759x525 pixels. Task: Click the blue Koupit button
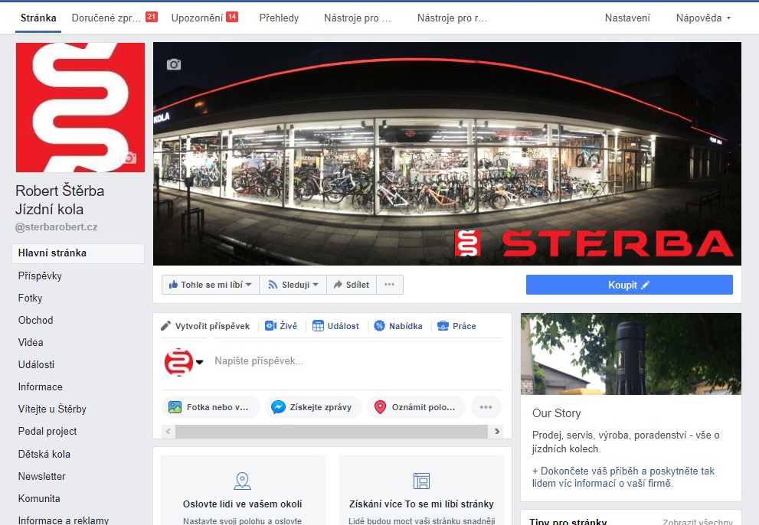(630, 285)
